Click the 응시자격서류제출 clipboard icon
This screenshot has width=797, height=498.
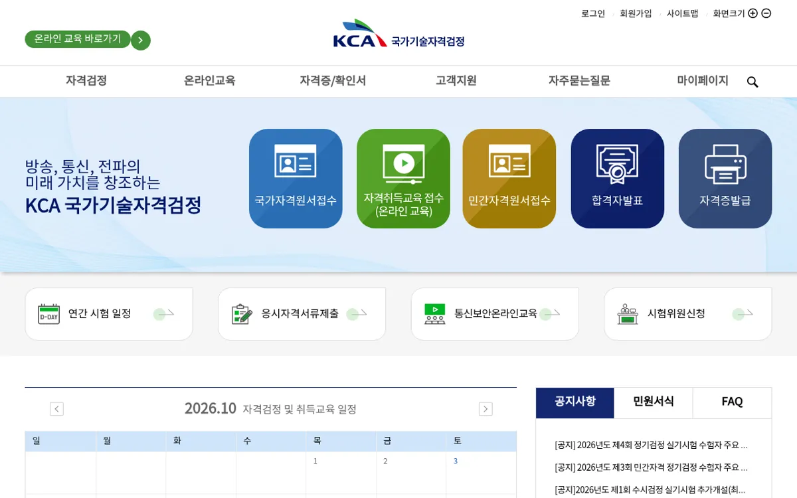242,313
